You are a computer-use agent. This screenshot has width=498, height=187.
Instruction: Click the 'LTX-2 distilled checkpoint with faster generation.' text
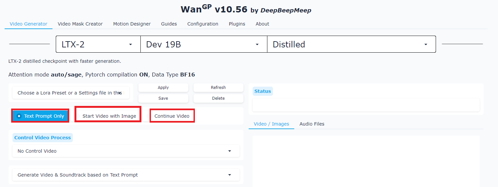coord(65,61)
